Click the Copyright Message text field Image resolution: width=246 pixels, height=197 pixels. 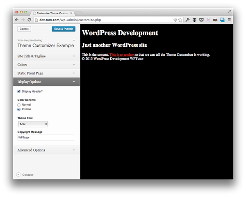pyautogui.click(x=46, y=138)
